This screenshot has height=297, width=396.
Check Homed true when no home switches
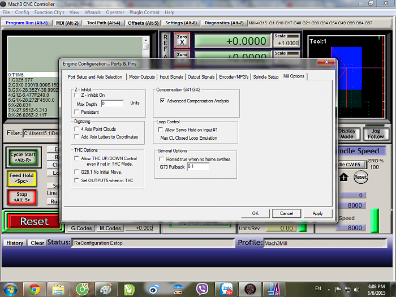pos(162,159)
